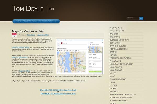Open Online Marketing category
157x104 pixels.
[118, 79]
